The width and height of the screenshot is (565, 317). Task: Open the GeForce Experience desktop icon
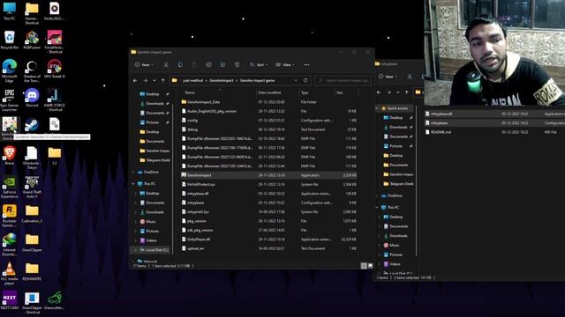10,187
